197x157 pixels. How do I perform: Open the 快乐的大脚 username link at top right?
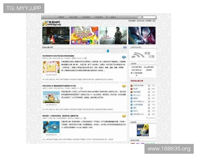pos(140,21)
